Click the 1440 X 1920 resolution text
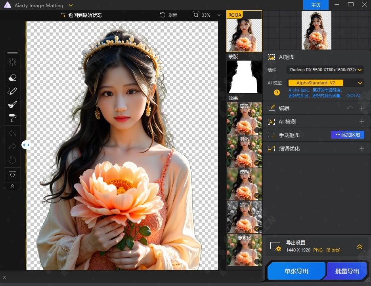This screenshot has height=286, width=371. click(x=298, y=250)
